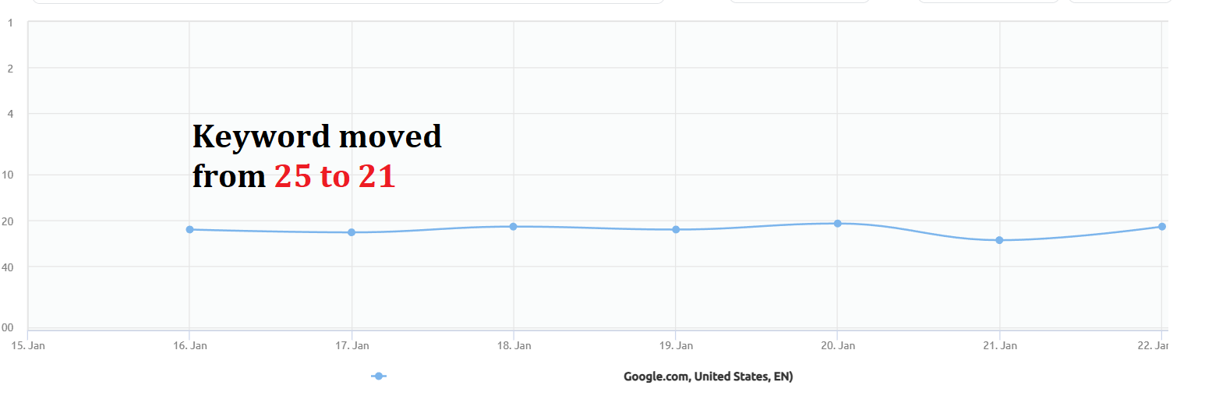
Task: Toggle the Google.com, United States, EN series
Action: (708, 376)
